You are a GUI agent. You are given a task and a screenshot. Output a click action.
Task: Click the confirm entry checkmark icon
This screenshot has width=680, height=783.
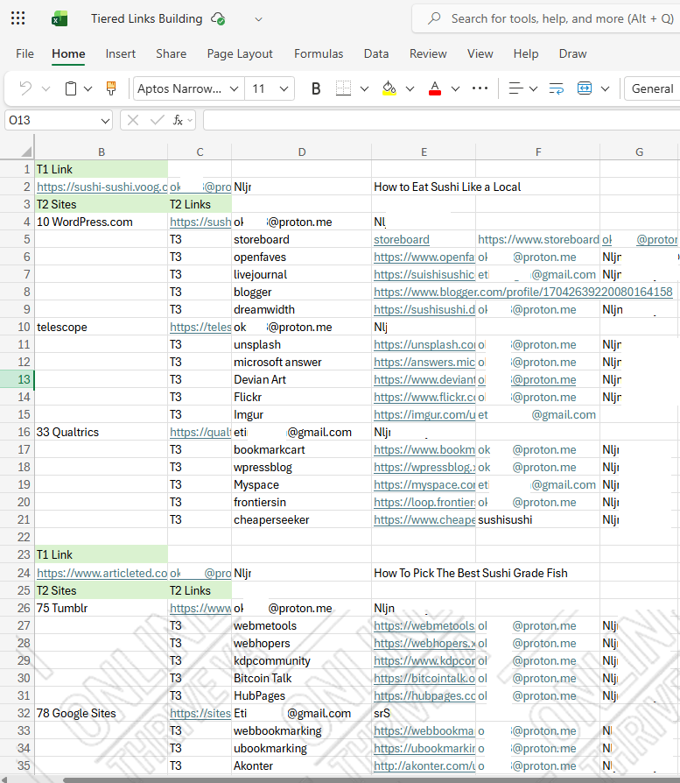(157, 120)
